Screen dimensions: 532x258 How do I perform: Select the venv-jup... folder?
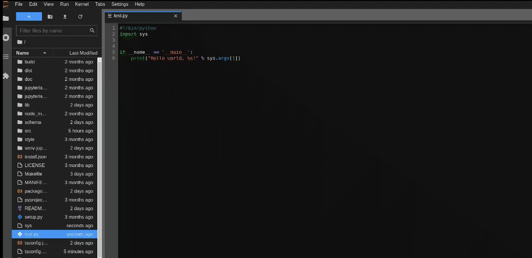click(55, 148)
